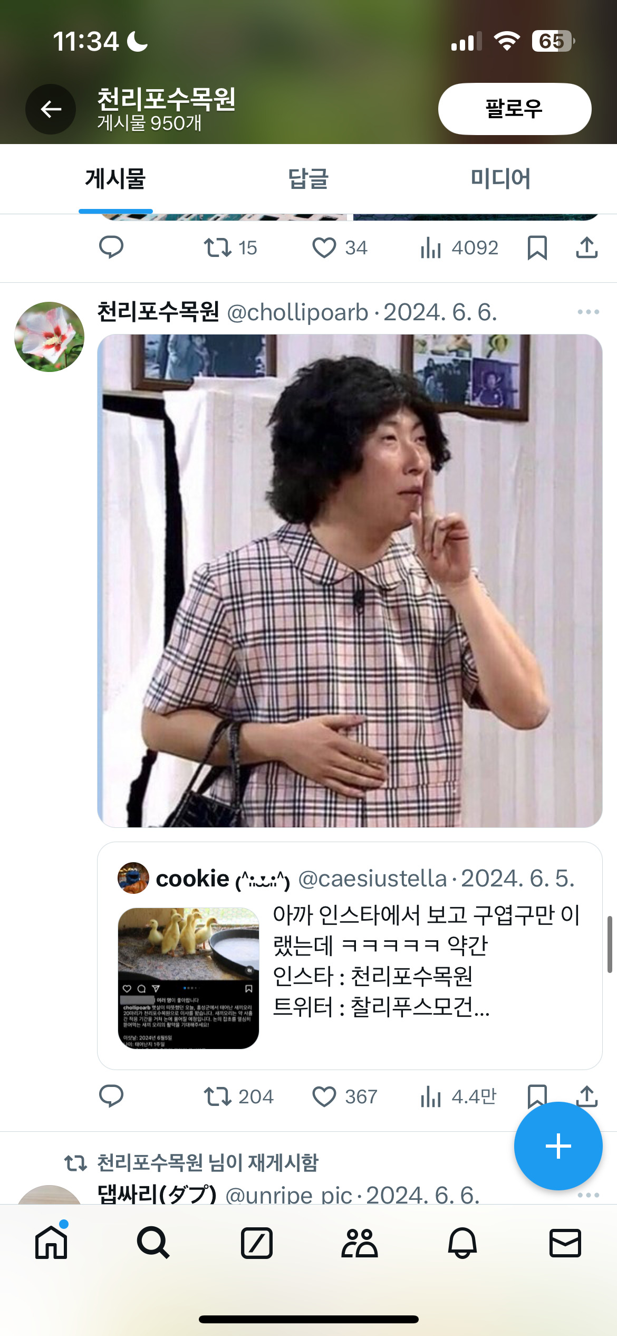Switch to the 미디어 tab
The height and width of the screenshot is (1336, 617).
click(500, 179)
